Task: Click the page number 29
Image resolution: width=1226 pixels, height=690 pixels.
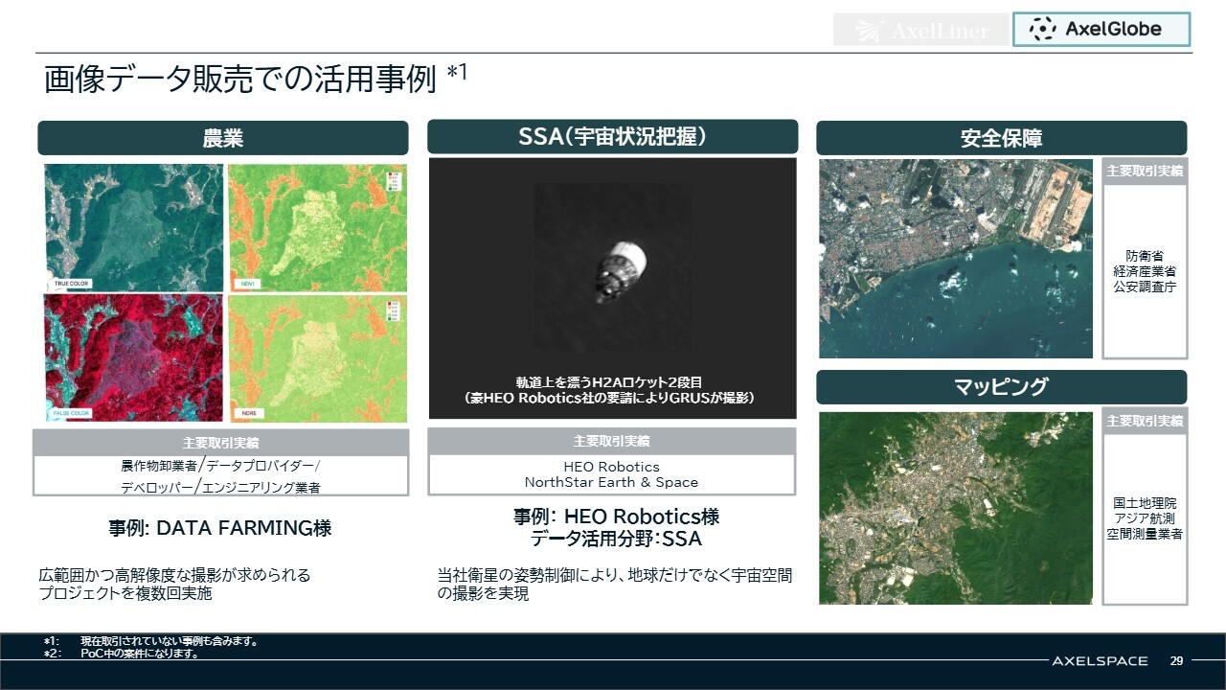Action: (x=1176, y=661)
